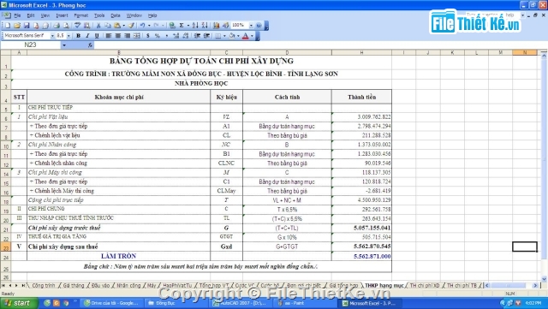Expand the Name Box dropdown arrow
This screenshot has width=548, height=309.
click(64, 45)
